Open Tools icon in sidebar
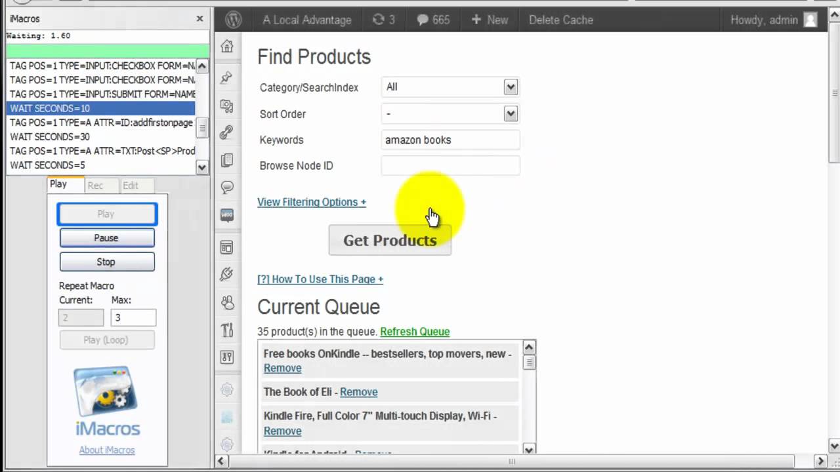The height and width of the screenshot is (472, 840). coord(227,330)
